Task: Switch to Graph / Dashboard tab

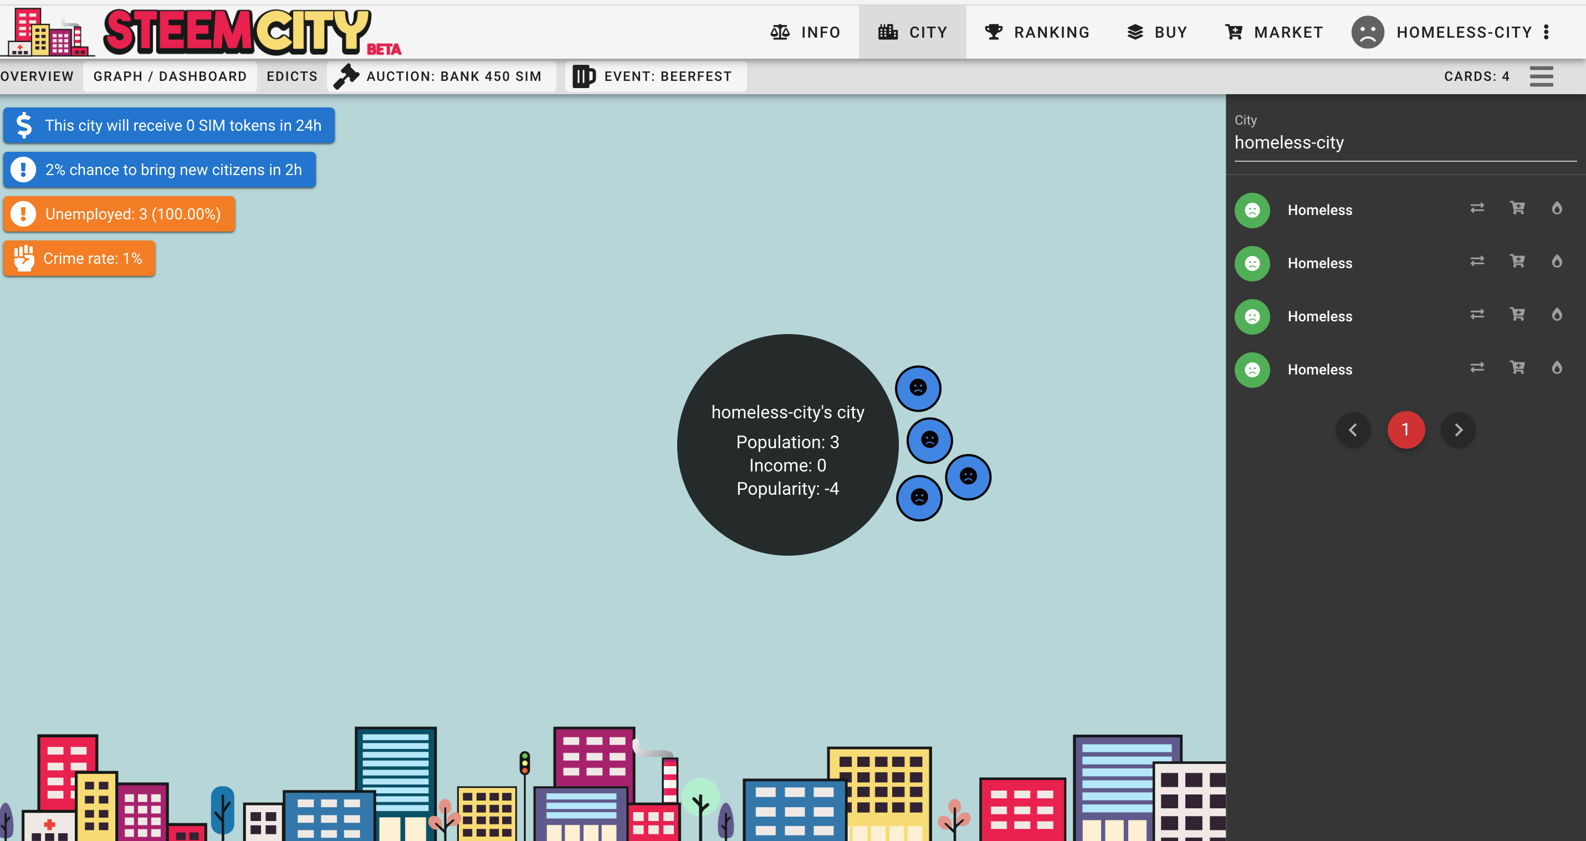Action: 170,76
